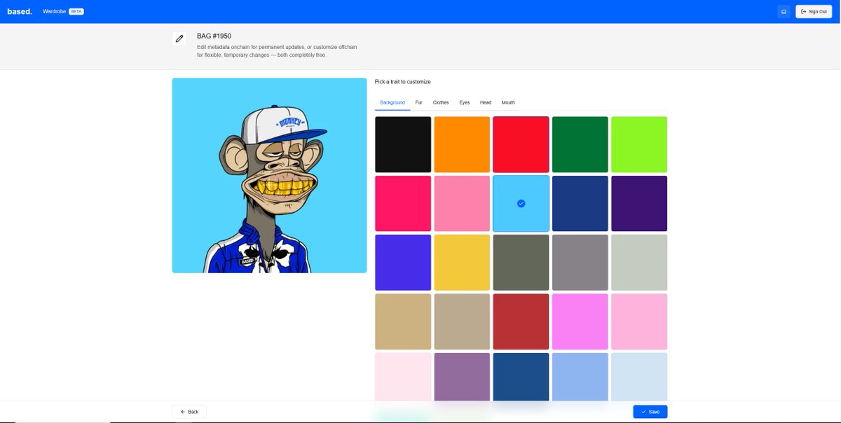Pick the bright red background swatch
This screenshot has width=841, height=423.
[521, 144]
